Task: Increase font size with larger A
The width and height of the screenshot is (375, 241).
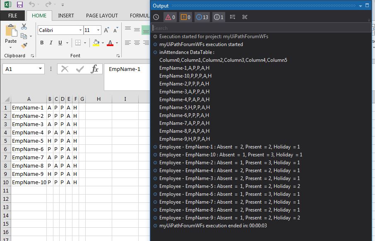Action: [106, 30]
